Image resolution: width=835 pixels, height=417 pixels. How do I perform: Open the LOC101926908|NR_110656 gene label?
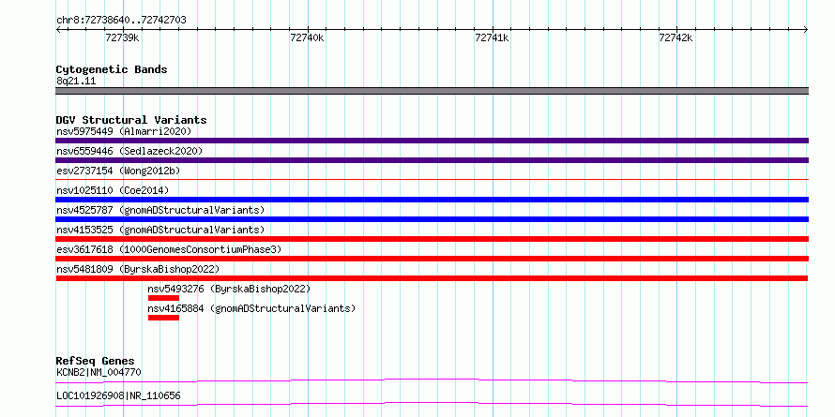[118, 396]
